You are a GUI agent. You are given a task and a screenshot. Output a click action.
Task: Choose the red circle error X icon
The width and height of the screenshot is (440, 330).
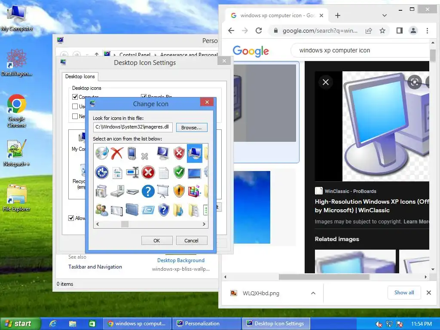pyautogui.click(x=148, y=172)
